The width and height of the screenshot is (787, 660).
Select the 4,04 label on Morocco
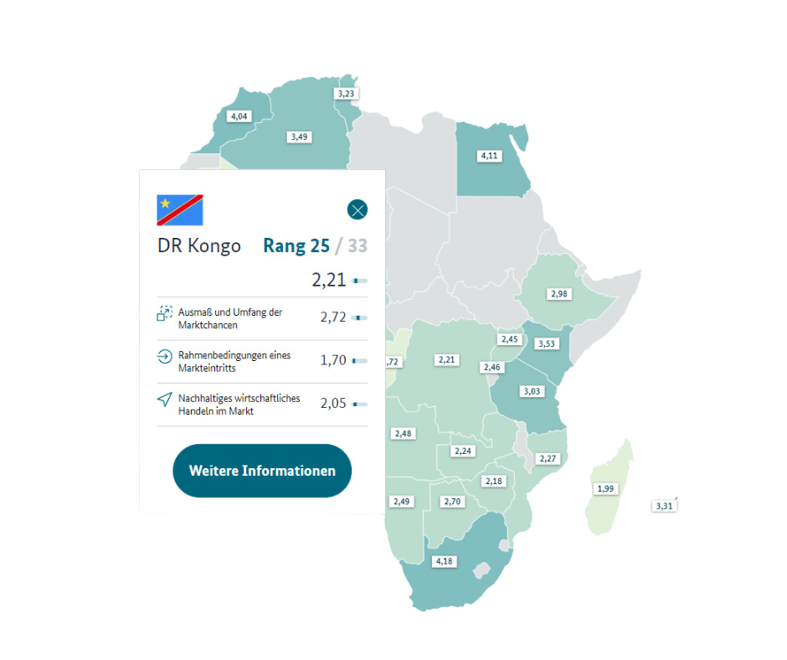(x=239, y=116)
